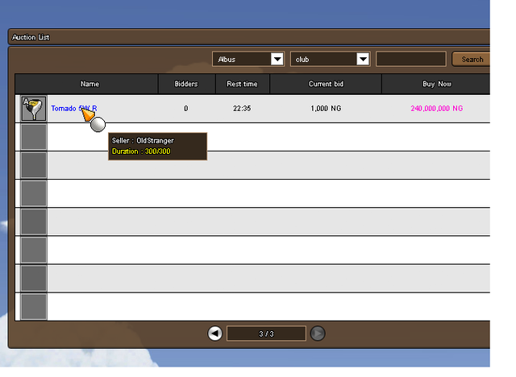Go to the previous auction page
The width and height of the screenshot is (516, 377).
215,333
